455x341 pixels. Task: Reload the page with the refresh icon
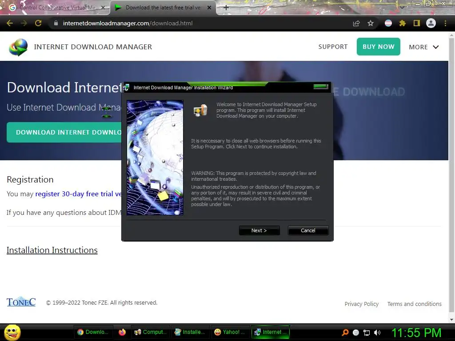click(x=38, y=23)
